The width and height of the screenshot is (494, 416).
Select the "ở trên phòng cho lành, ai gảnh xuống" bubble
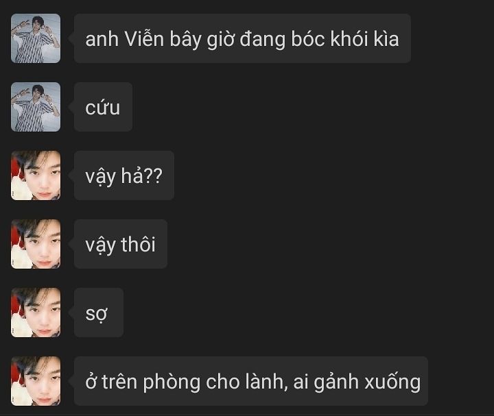(251, 381)
